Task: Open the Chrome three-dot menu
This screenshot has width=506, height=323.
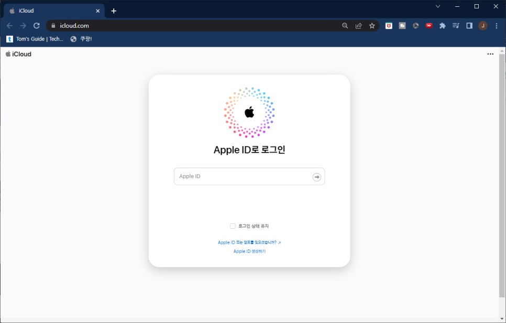Action: tap(497, 26)
